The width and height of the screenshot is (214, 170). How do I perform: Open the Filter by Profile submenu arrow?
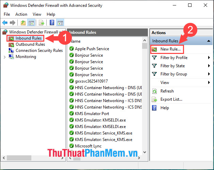pos(209,58)
